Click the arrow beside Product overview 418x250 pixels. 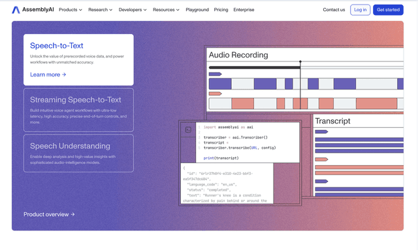pyautogui.click(x=72, y=214)
